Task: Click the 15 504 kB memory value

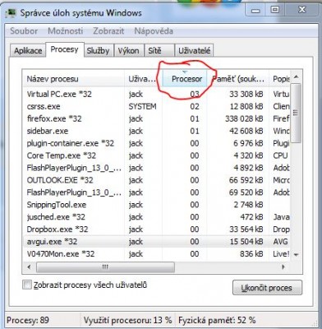Action: pos(246,242)
